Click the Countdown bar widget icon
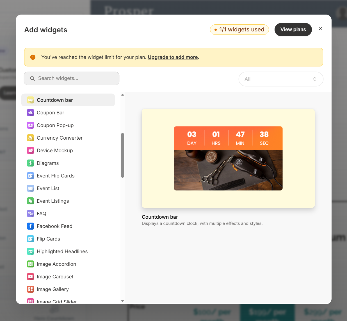The width and height of the screenshot is (347, 321). point(30,100)
